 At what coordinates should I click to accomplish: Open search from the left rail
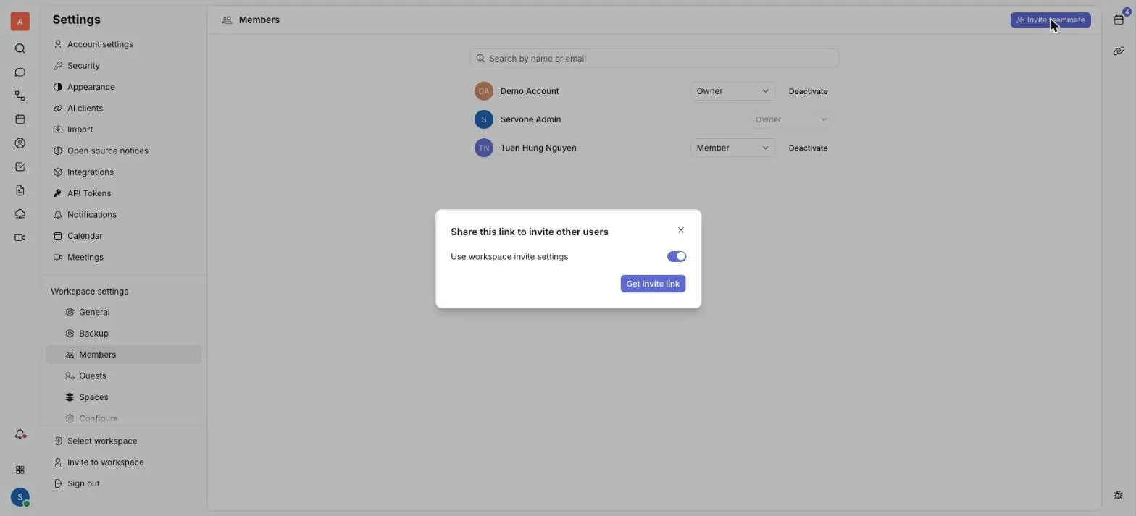[x=20, y=48]
